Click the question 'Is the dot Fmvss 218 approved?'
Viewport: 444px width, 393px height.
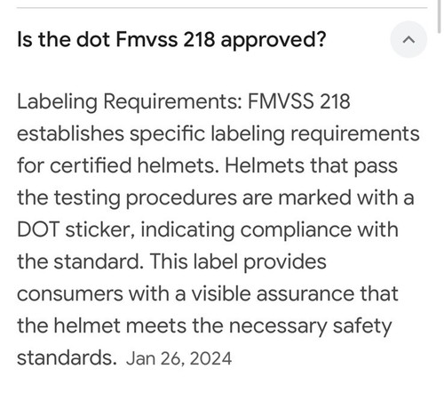point(171,39)
